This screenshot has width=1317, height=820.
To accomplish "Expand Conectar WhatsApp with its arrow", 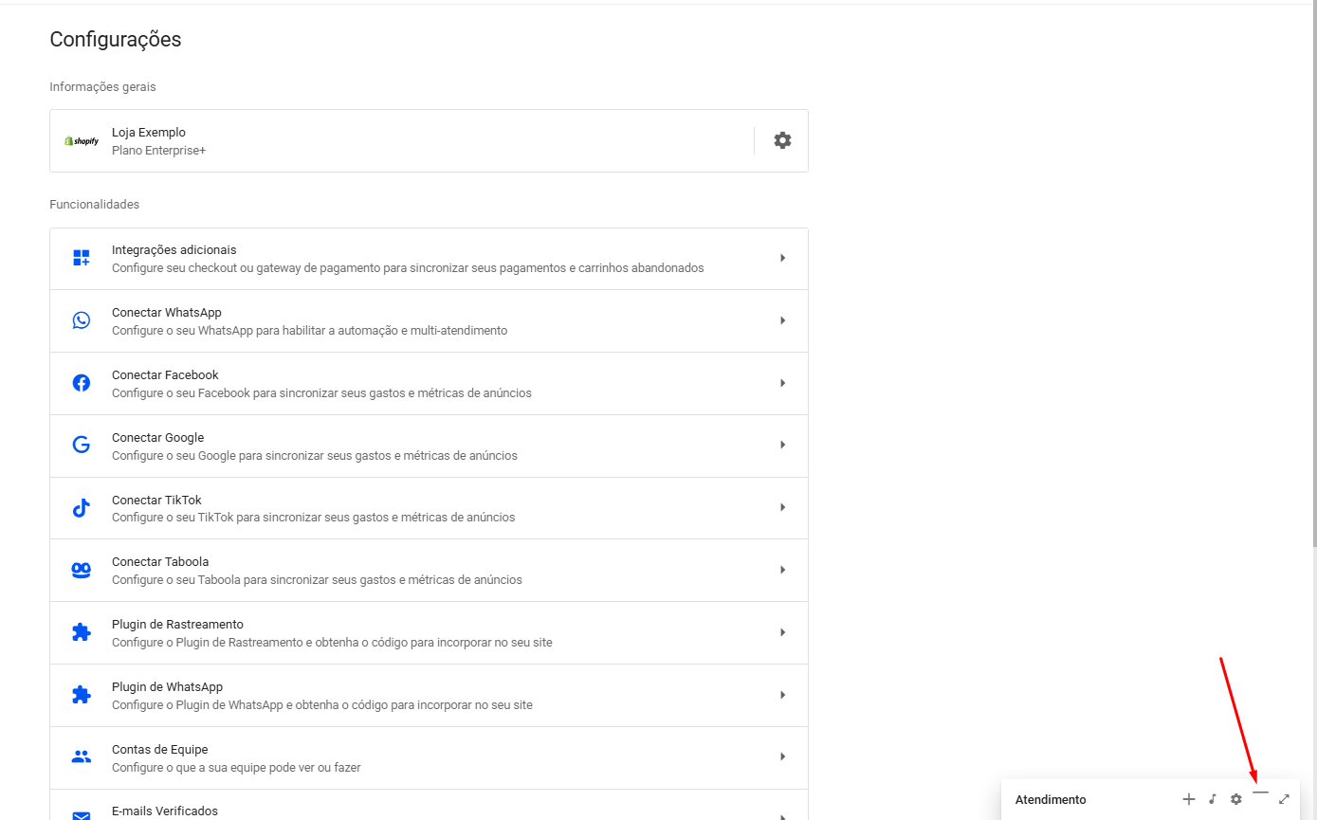I will [x=782, y=320].
